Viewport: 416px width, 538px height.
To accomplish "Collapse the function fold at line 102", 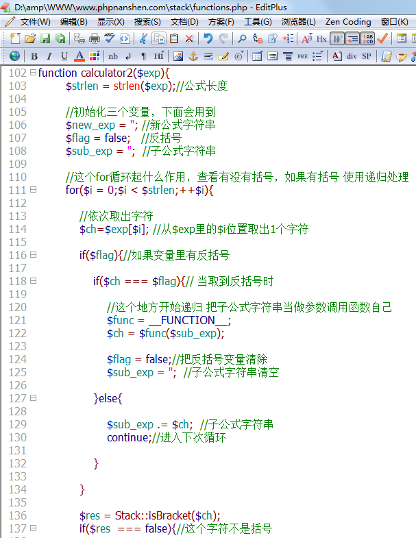I will coord(33,73).
